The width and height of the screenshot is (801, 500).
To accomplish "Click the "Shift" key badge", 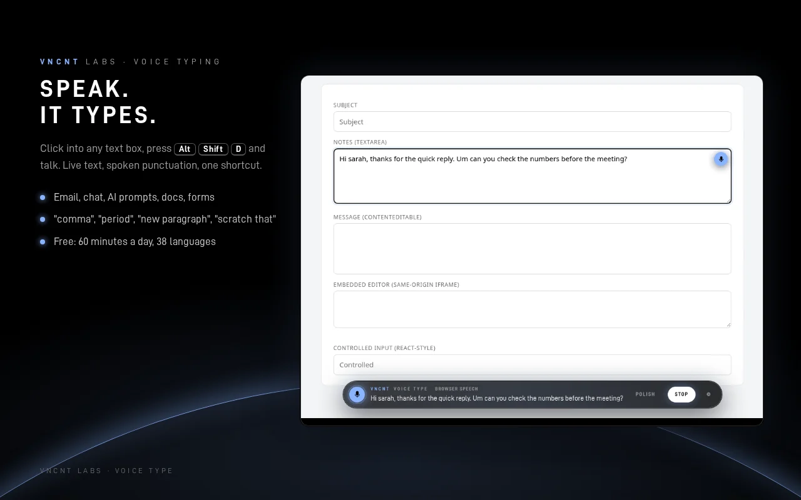I will click(213, 149).
